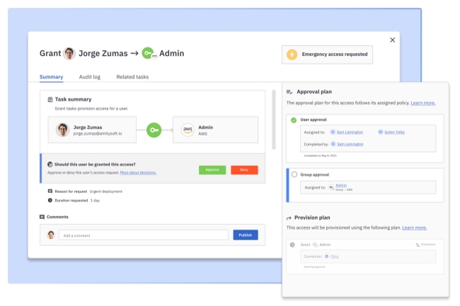Click the task summary vertical scrollbar
Image resolution: width=460 pixels, height=306 pixels.
(273, 120)
